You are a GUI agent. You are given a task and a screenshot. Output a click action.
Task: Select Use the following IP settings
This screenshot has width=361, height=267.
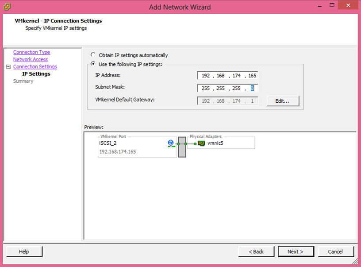click(93, 64)
